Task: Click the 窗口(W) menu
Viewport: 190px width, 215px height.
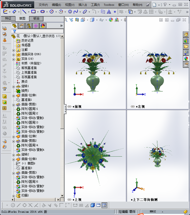Action: coord(123,5)
